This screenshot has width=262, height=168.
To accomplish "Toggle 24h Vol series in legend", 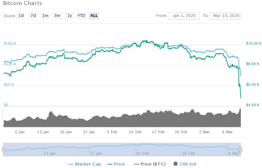I will pyautogui.click(x=185, y=164).
